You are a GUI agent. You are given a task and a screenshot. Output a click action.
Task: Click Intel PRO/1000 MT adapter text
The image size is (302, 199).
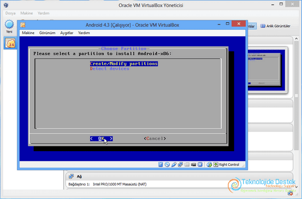tap(120, 184)
